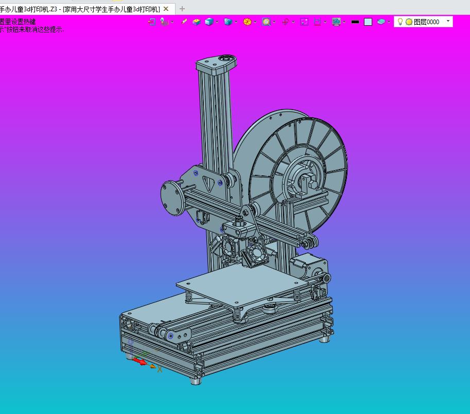The image size is (470, 414).
Task: Click the X axis triad indicator
Action: (160, 369)
